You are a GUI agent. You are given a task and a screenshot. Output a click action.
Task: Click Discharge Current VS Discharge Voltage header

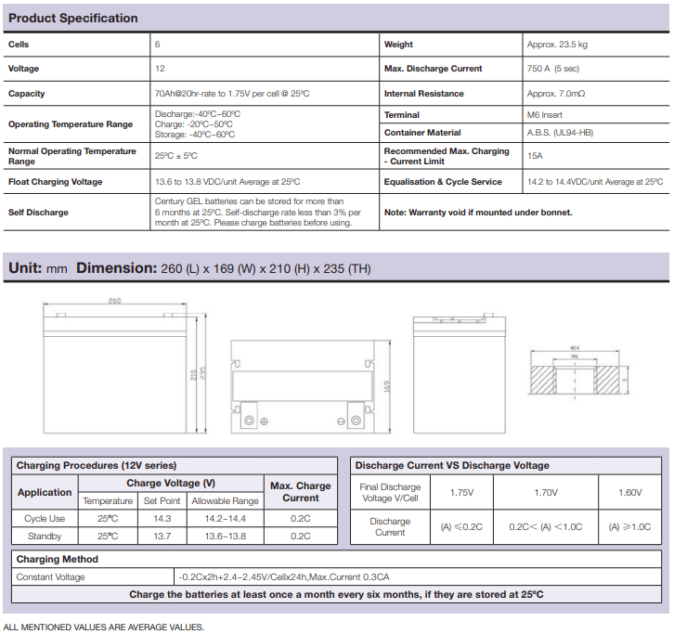click(452, 465)
